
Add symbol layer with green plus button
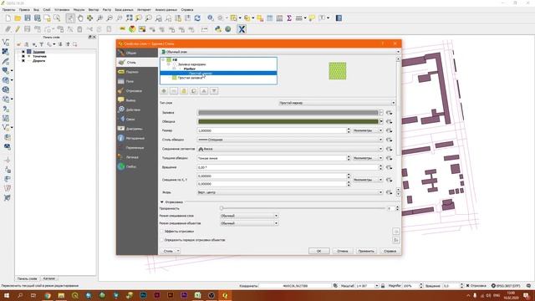click(164, 91)
